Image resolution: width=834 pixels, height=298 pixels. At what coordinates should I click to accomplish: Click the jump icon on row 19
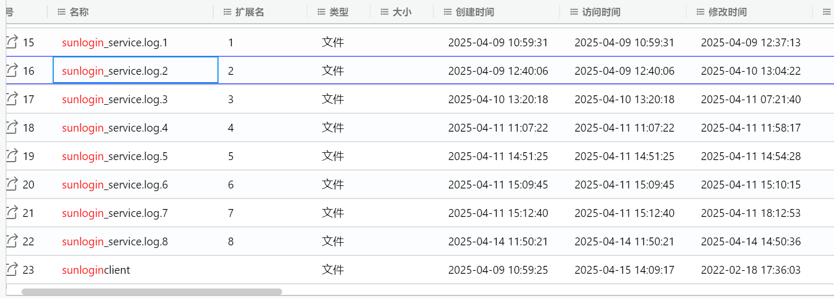coord(12,155)
